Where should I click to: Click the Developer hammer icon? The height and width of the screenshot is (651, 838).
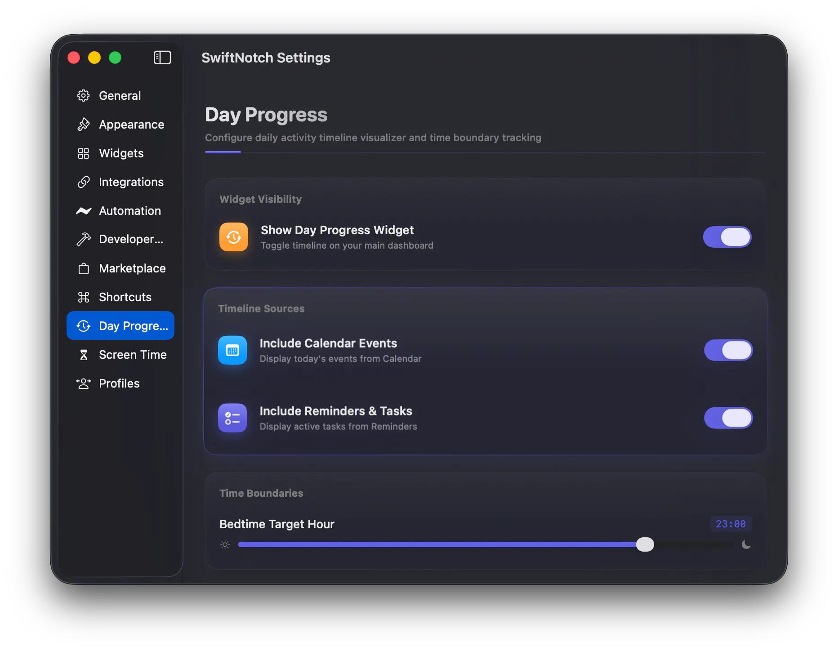click(x=84, y=239)
